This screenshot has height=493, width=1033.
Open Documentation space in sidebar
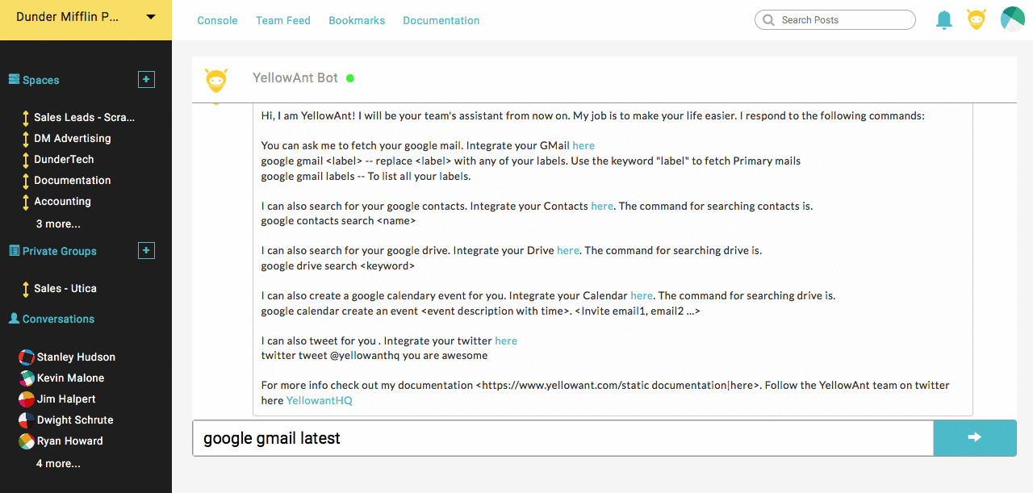[x=73, y=180]
